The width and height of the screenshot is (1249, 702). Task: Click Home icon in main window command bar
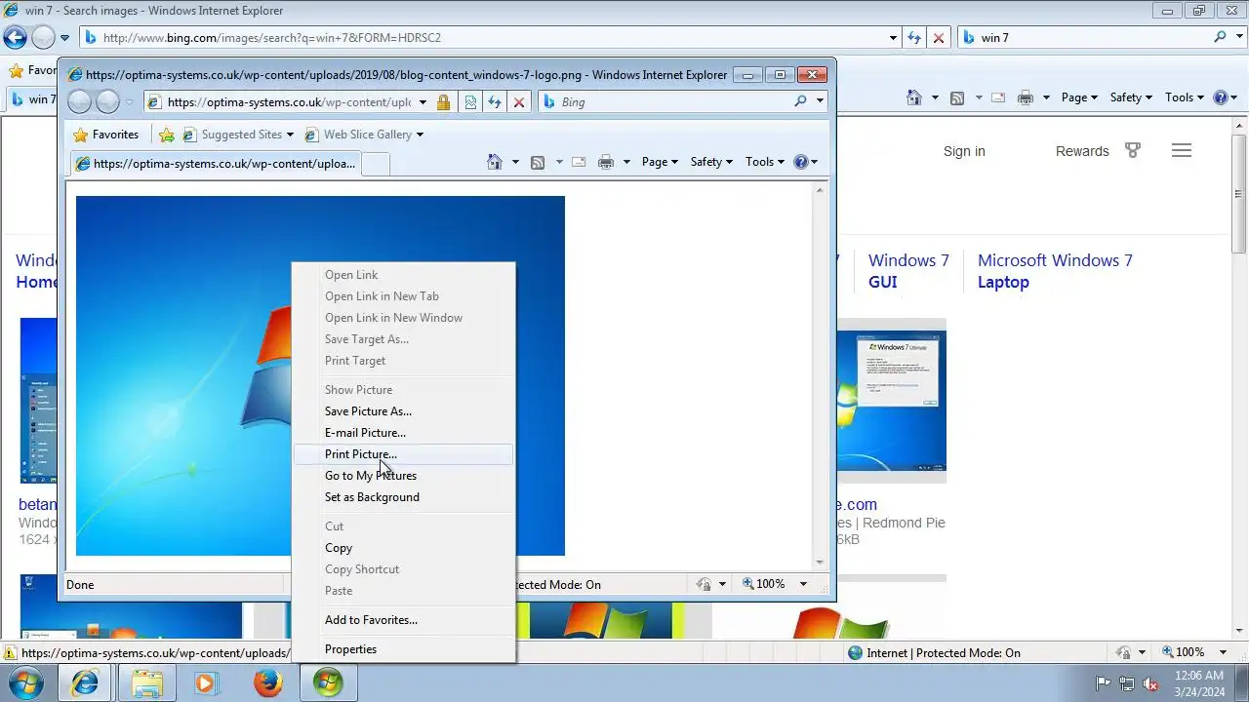coord(914,97)
